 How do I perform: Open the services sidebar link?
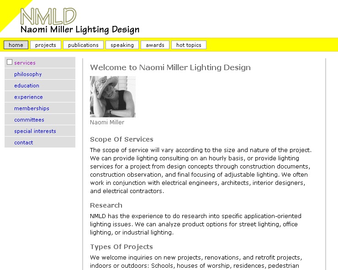(25, 63)
